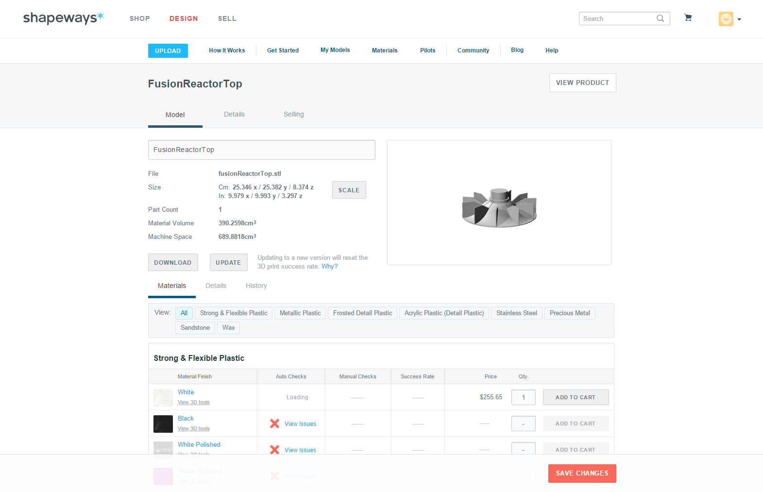Open the Why? link
This screenshot has height=492, width=763.
329,267
